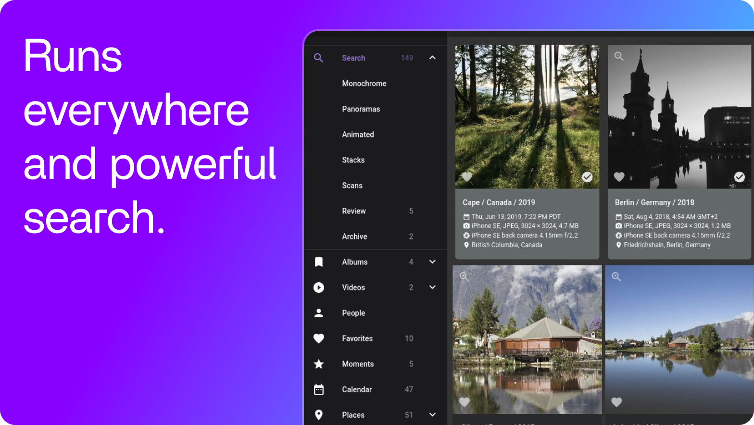Click the Favorites heart icon in sidebar
754x425 pixels.
pos(318,338)
